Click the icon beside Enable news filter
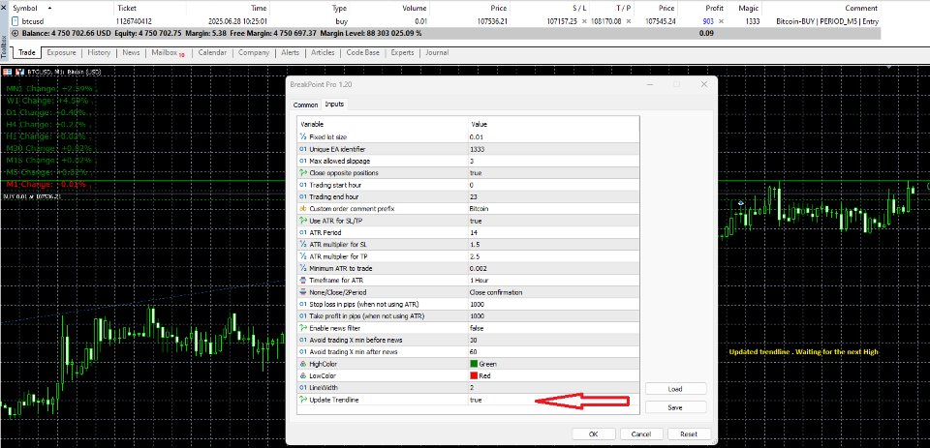Viewport: 930px width, 448px height. coord(303,328)
